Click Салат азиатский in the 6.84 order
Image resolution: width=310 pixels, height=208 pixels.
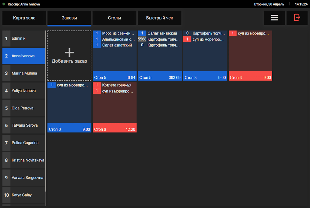(x=115, y=45)
